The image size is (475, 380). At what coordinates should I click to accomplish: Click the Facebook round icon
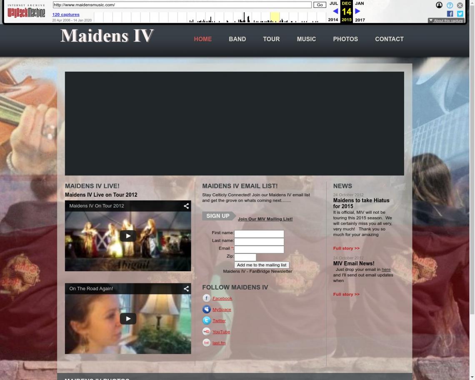206,298
